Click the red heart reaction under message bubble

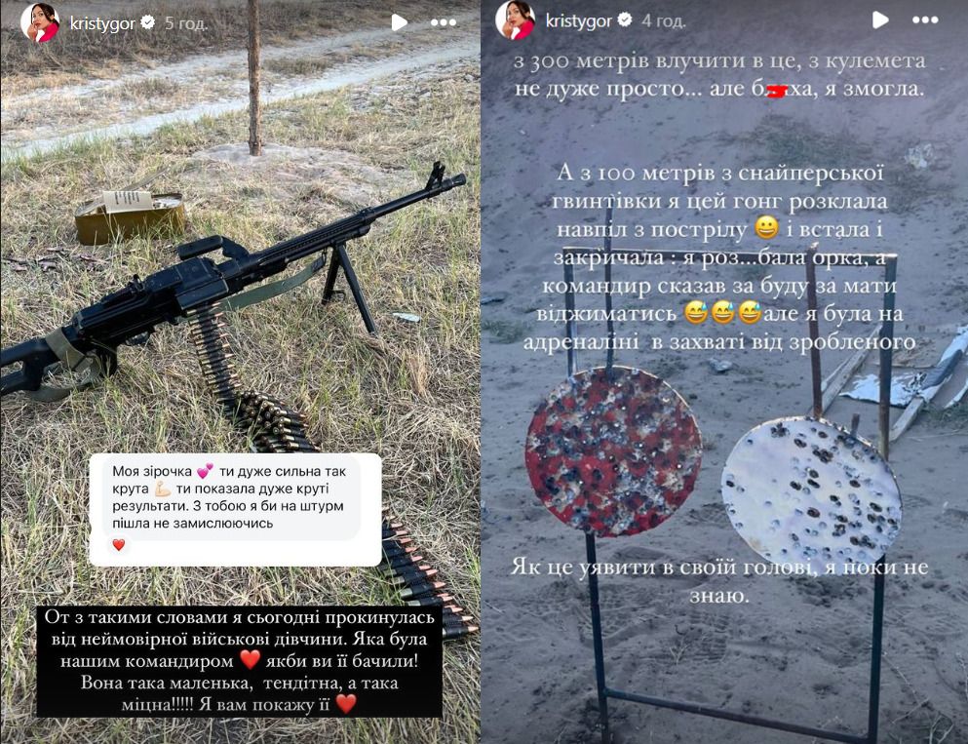pos(119,544)
